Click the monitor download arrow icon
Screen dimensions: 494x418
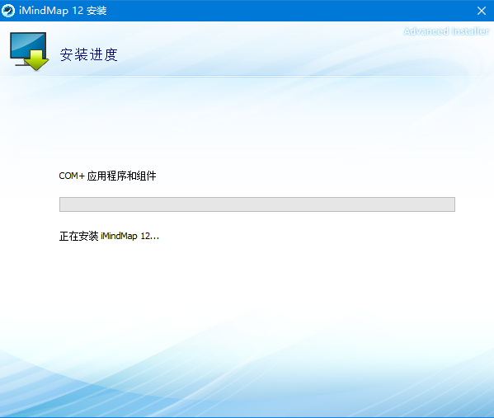tap(30, 51)
